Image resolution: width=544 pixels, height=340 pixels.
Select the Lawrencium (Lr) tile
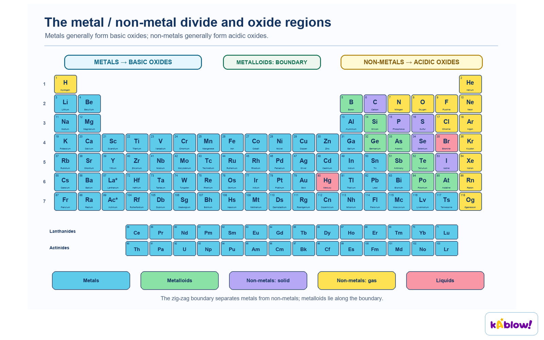446,249
